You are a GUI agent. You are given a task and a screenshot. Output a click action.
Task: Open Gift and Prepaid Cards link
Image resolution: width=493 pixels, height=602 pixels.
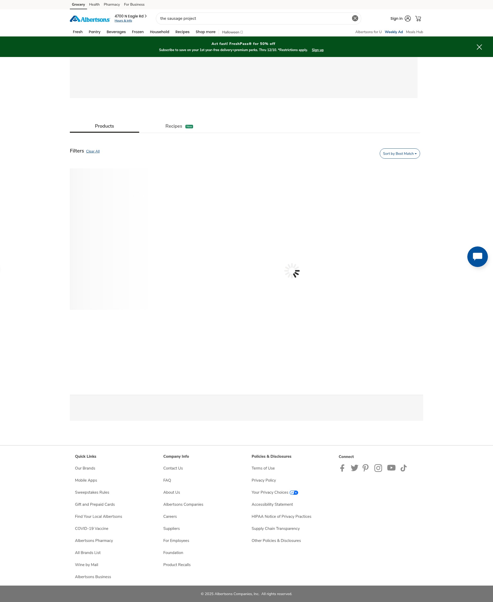coord(95,504)
